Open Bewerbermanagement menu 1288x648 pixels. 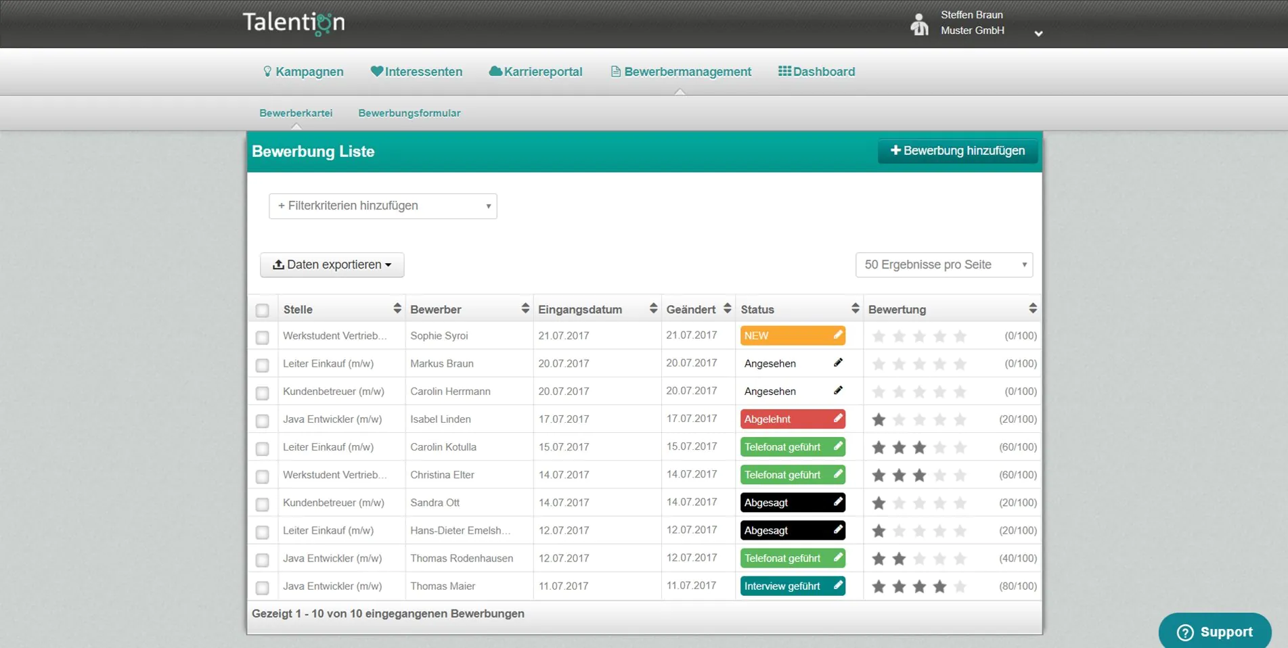[x=681, y=72]
